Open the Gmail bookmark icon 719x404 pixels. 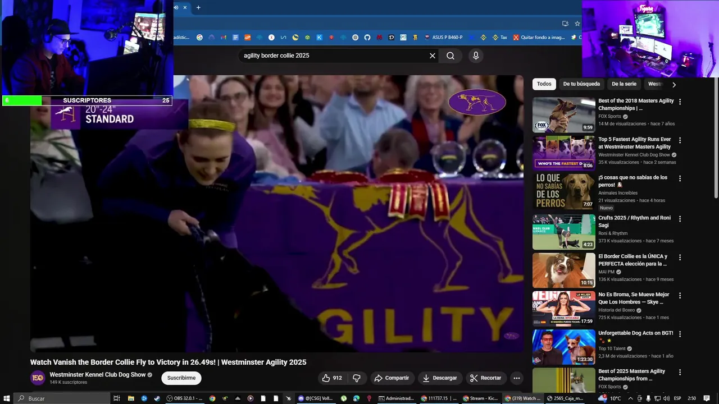pos(223,38)
